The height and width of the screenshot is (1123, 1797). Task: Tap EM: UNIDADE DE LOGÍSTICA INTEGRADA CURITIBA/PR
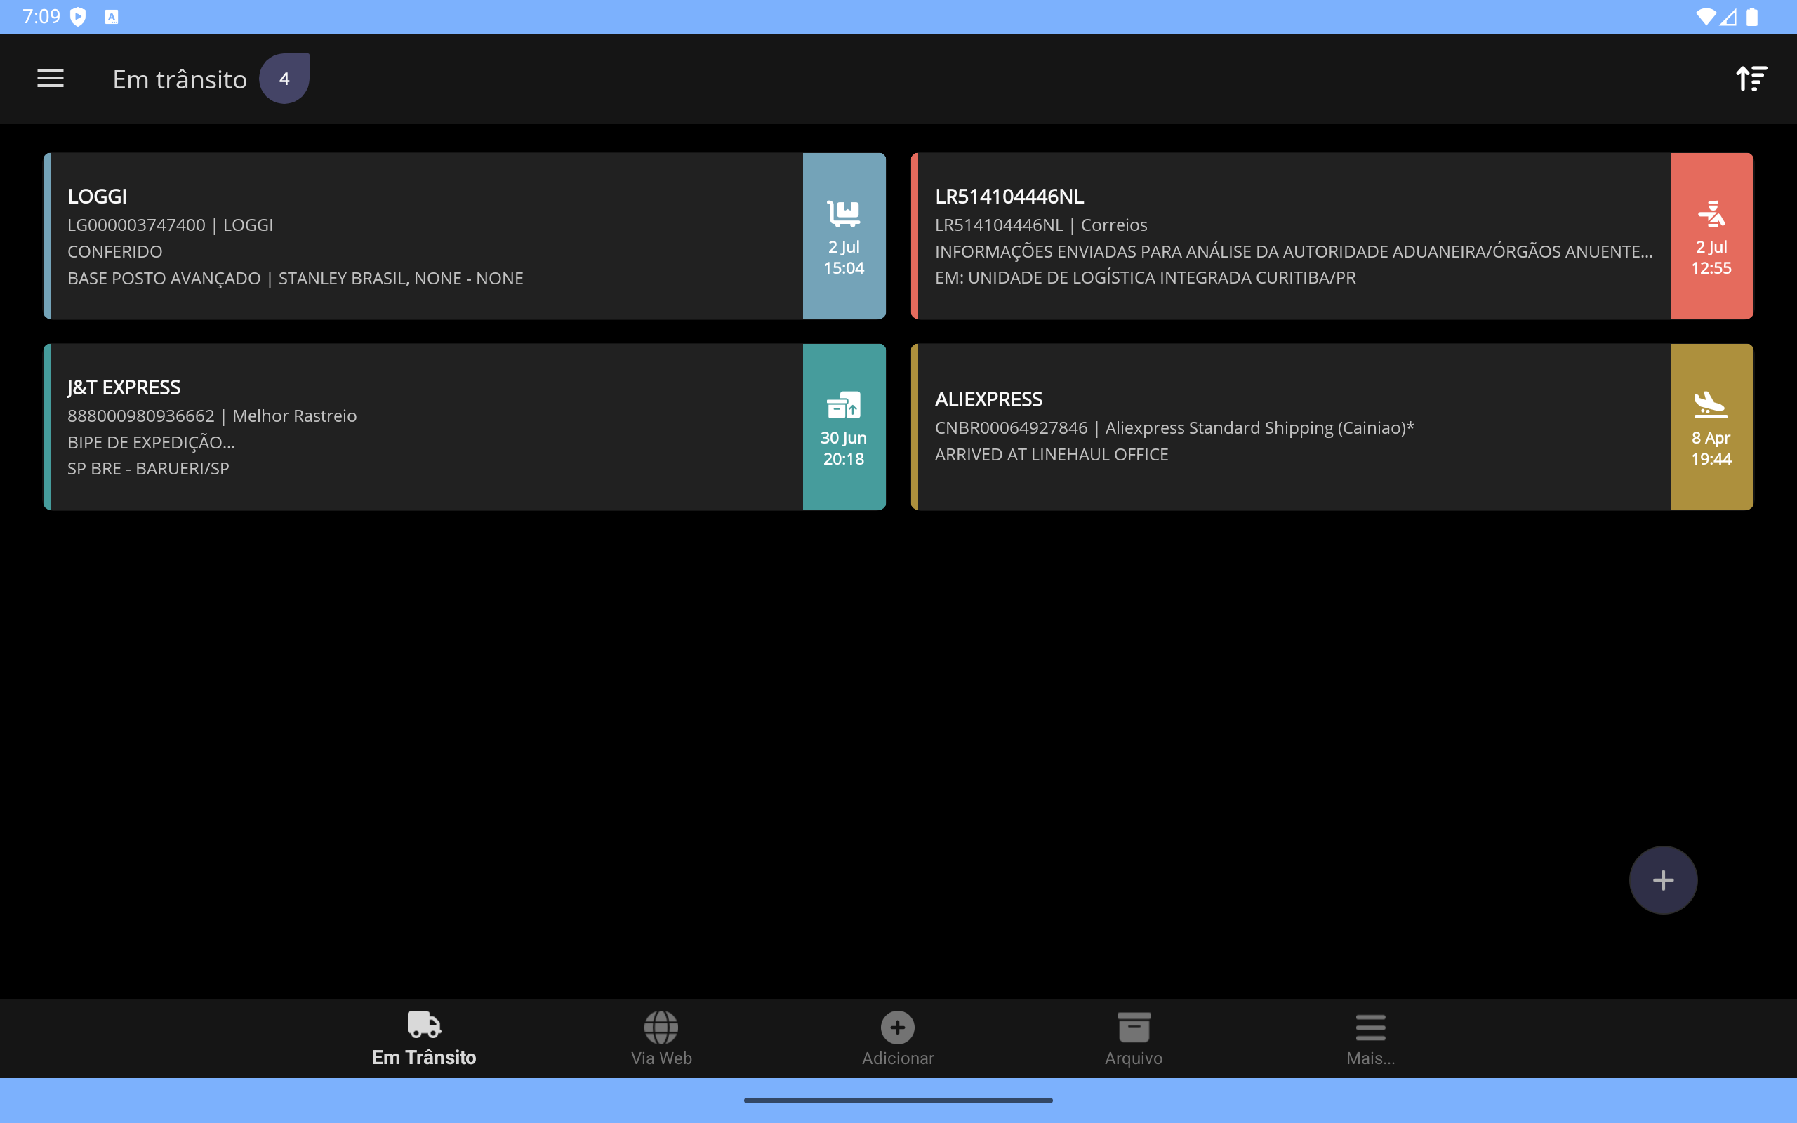point(1145,277)
